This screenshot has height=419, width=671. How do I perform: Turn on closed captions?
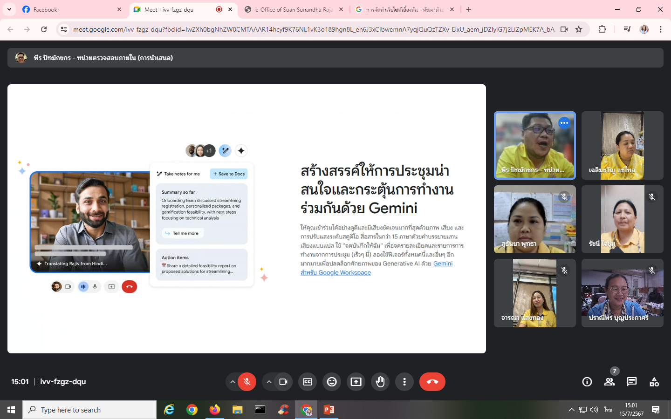click(x=308, y=382)
